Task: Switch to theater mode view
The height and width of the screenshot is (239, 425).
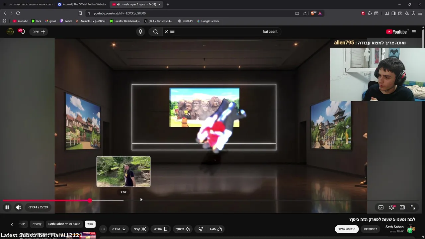Action: [402, 207]
